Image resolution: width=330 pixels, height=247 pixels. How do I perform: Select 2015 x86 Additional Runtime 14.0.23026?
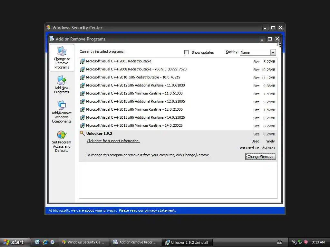(178, 118)
